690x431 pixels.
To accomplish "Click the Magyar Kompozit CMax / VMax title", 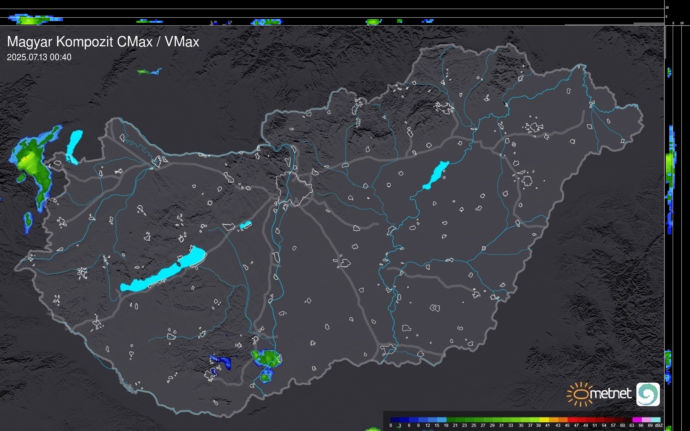I will [x=103, y=42].
